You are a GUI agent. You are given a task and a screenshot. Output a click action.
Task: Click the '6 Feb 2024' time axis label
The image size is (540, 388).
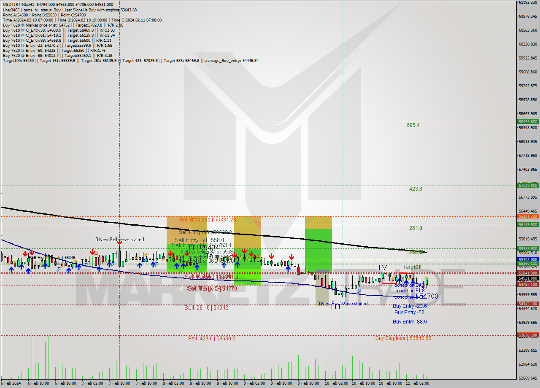[x=11, y=383]
